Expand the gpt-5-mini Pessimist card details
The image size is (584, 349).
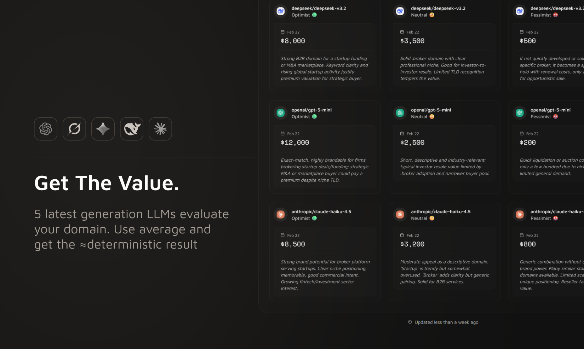pos(547,147)
